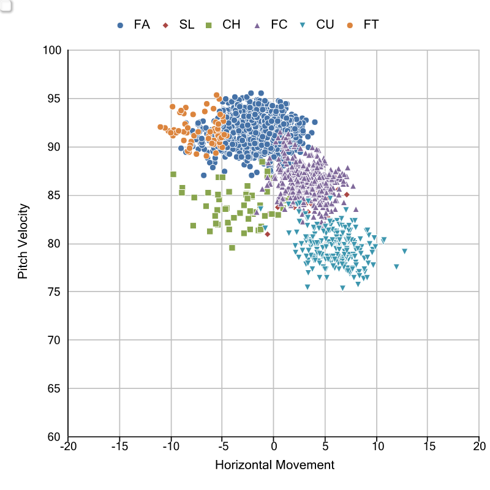
Task: Click the red diamond legend marker
Action: coord(165,25)
